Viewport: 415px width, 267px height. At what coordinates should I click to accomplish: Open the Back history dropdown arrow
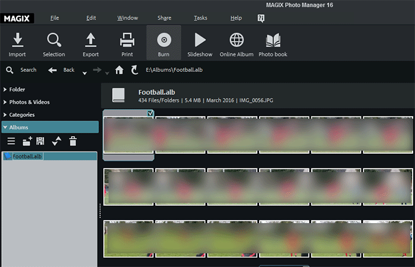[84, 73]
